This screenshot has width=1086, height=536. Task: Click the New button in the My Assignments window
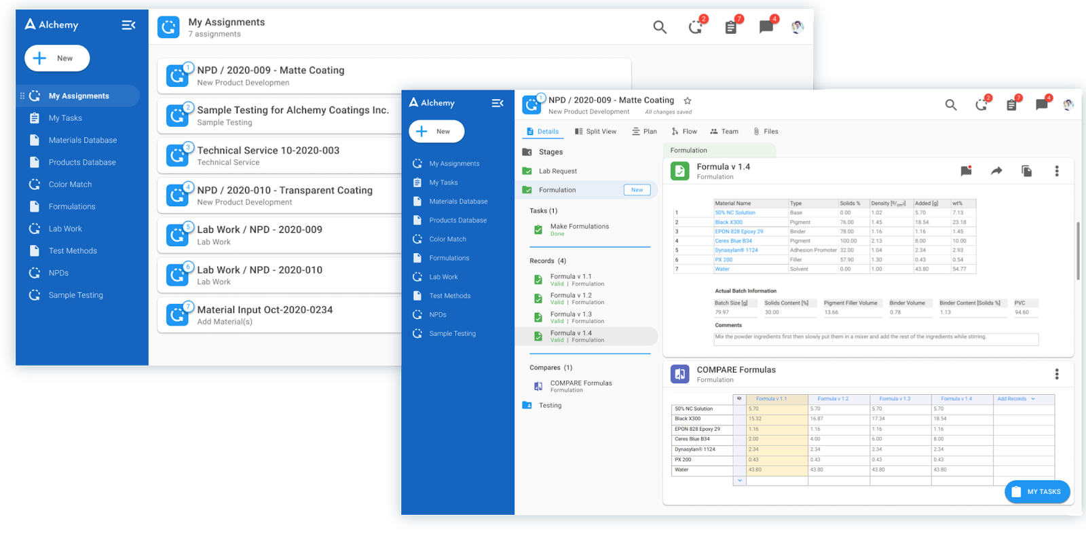(x=57, y=58)
